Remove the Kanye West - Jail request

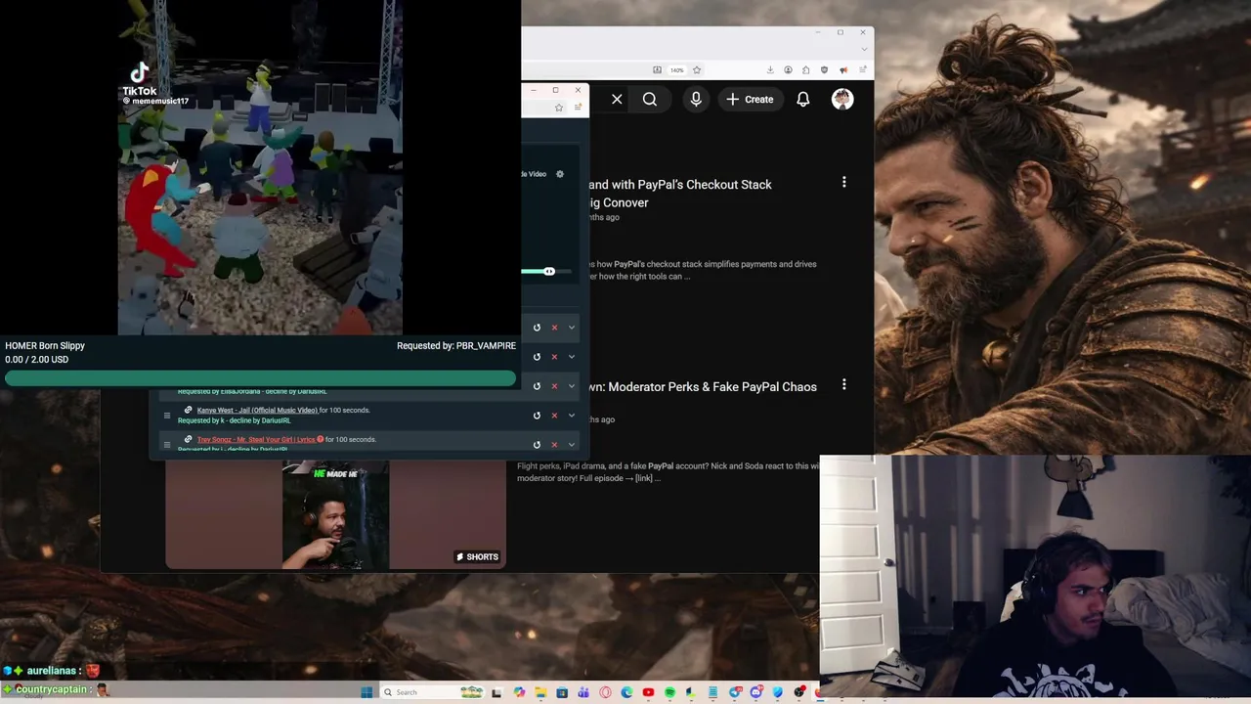[554, 416]
